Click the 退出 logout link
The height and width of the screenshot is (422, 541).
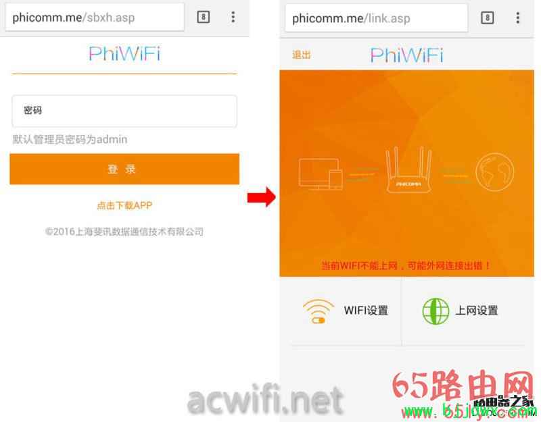point(302,55)
